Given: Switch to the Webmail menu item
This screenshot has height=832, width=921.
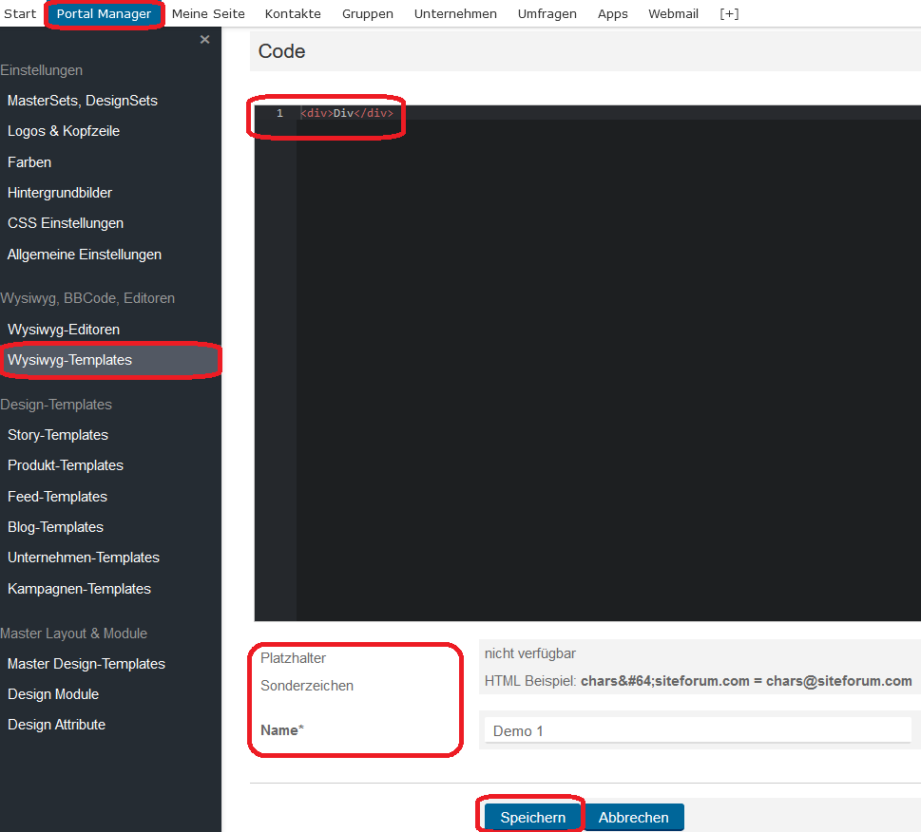Looking at the screenshot, I should click(673, 13).
